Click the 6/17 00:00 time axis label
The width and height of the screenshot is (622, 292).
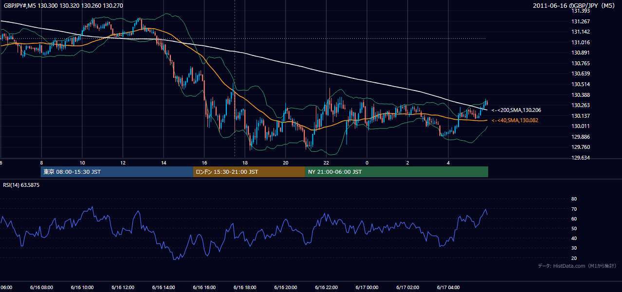coord(367,288)
